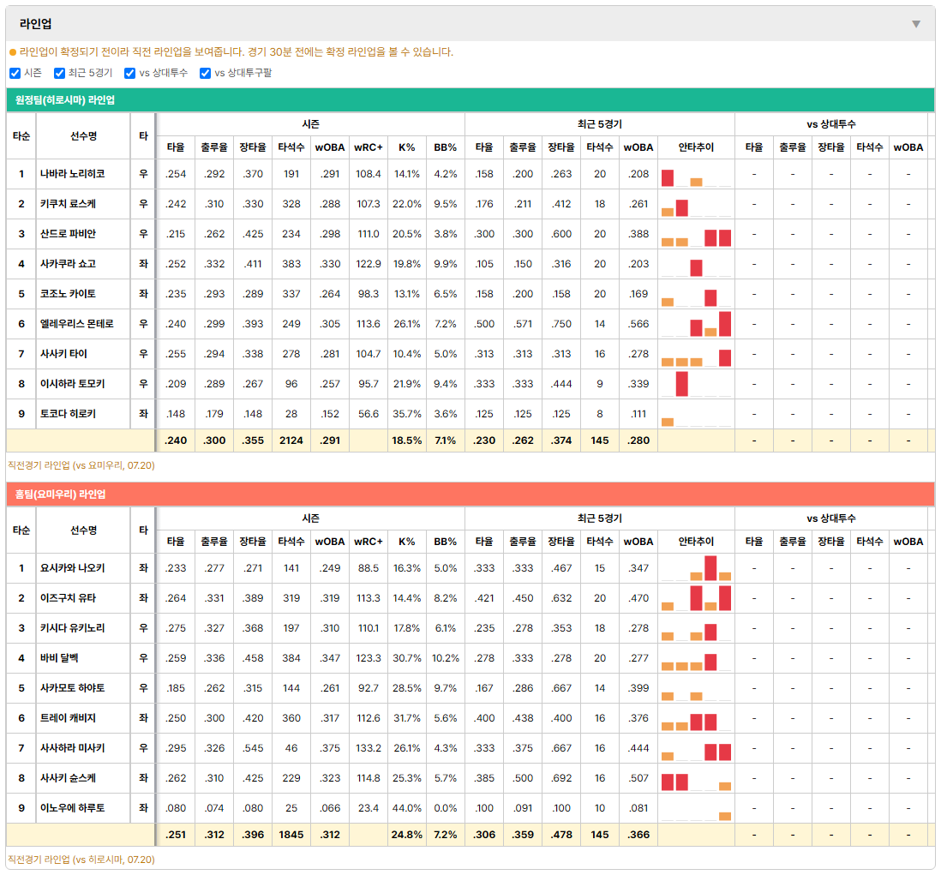Viewport: 941px width, 875px height.
Task: Click 직전경기 라인업 (vs 요미우리, 07.20) note
Action: [81, 465]
